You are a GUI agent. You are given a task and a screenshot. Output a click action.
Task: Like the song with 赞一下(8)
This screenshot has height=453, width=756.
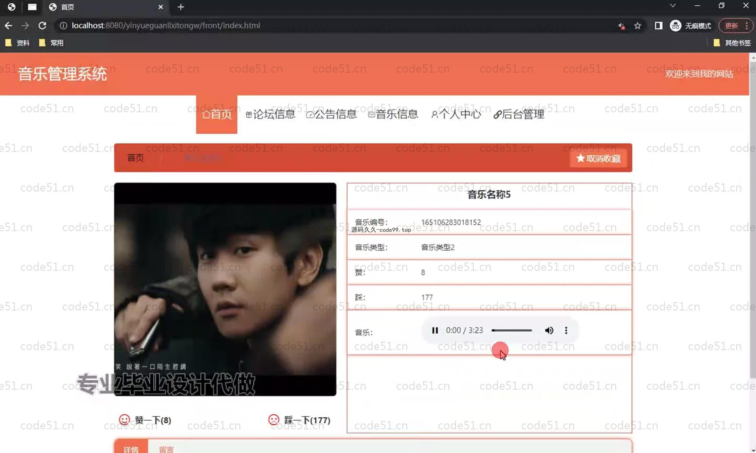click(x=145, y=420)
